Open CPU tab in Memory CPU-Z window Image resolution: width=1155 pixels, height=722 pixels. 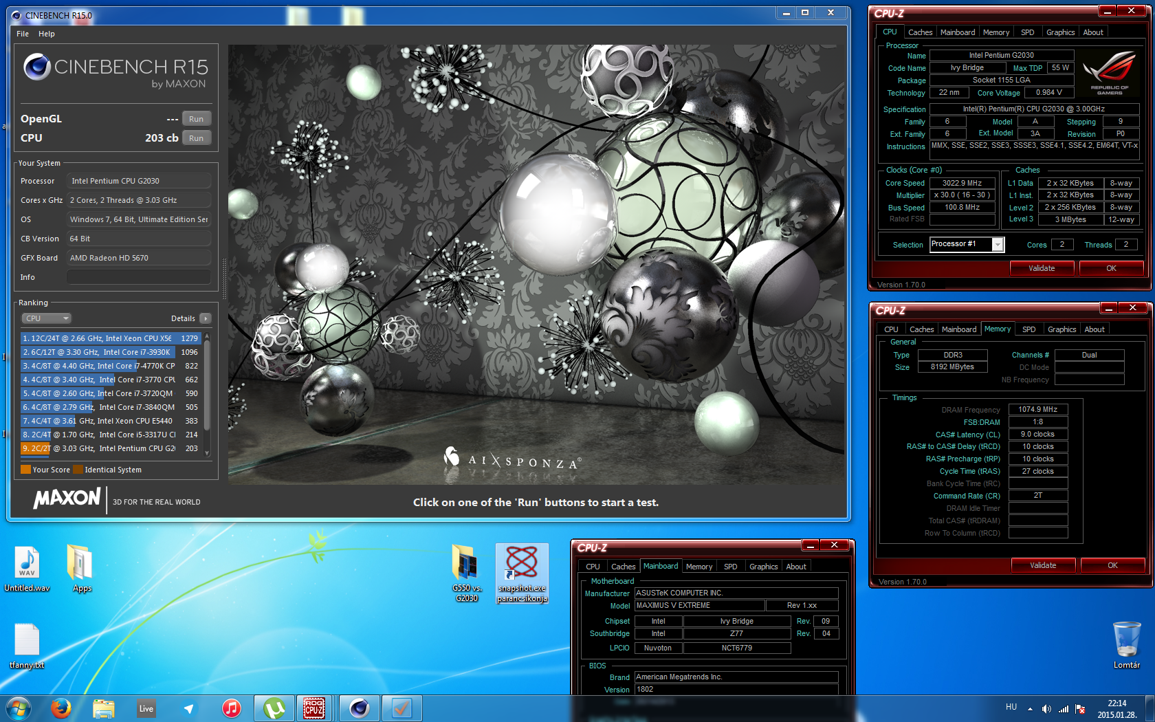tap(891, 329)
